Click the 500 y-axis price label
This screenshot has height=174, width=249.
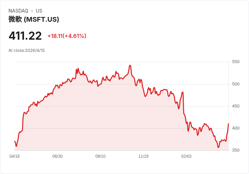235,84
